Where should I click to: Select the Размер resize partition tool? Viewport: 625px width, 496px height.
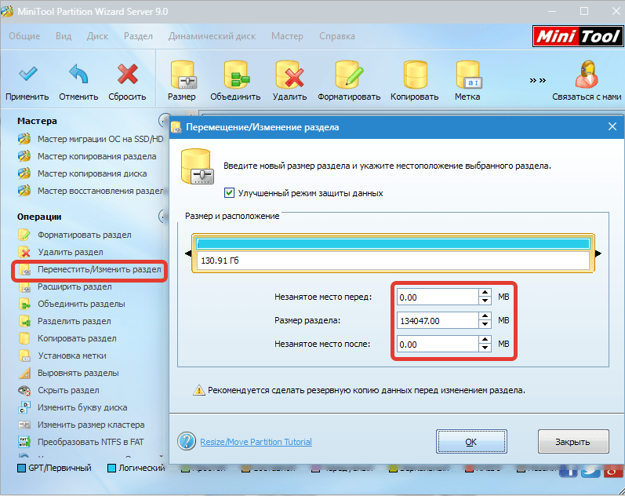tap(182, 81)
